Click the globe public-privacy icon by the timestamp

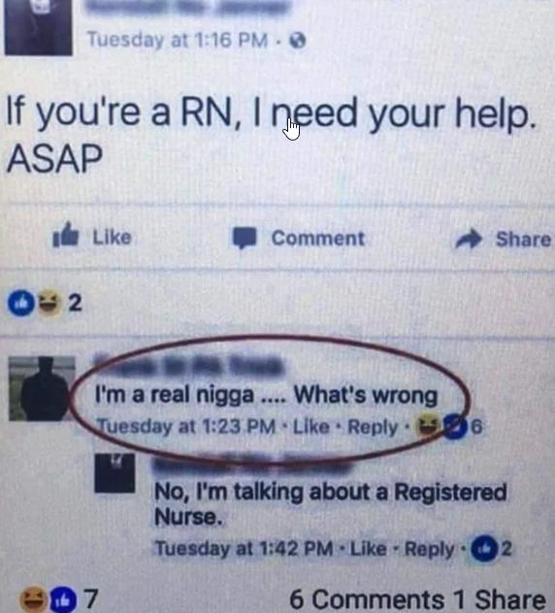coord(298,41)
